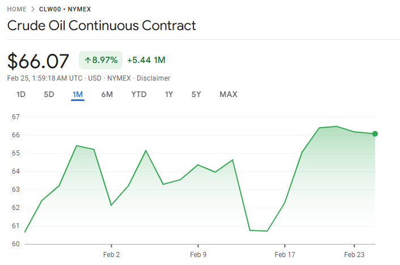400x265 pixels.
Task: Click the green endpoint dot on chart
Action: click(x=375, y=134)
